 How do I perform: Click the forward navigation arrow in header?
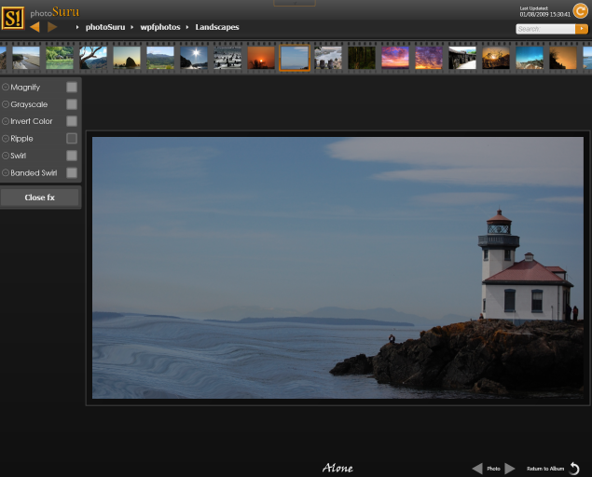[52, 27]
